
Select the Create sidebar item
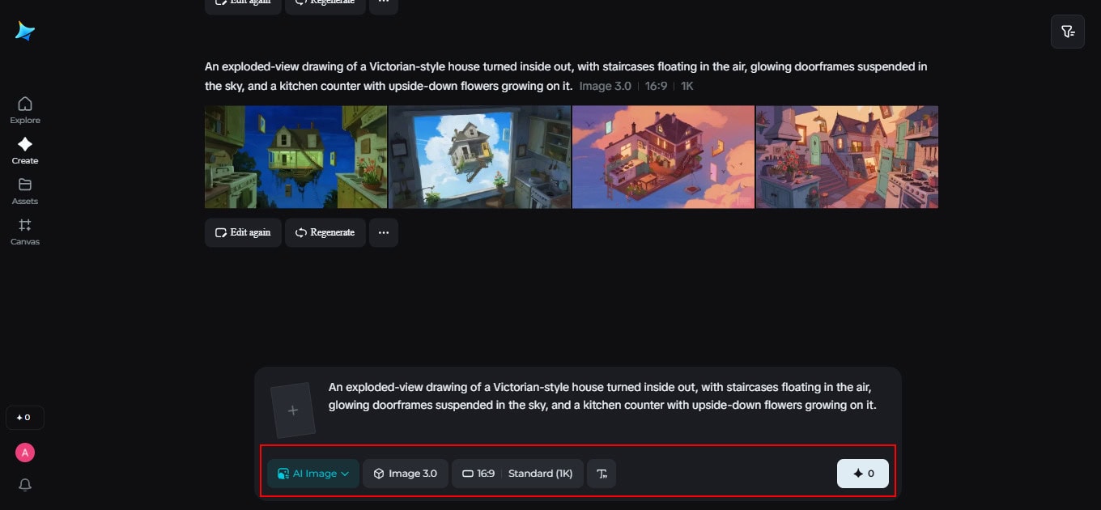(25, 151)
